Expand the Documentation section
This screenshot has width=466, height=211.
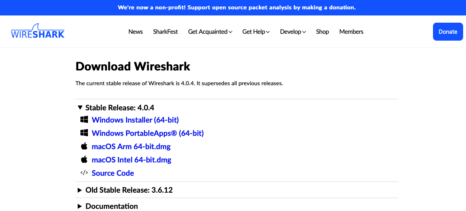108,206
